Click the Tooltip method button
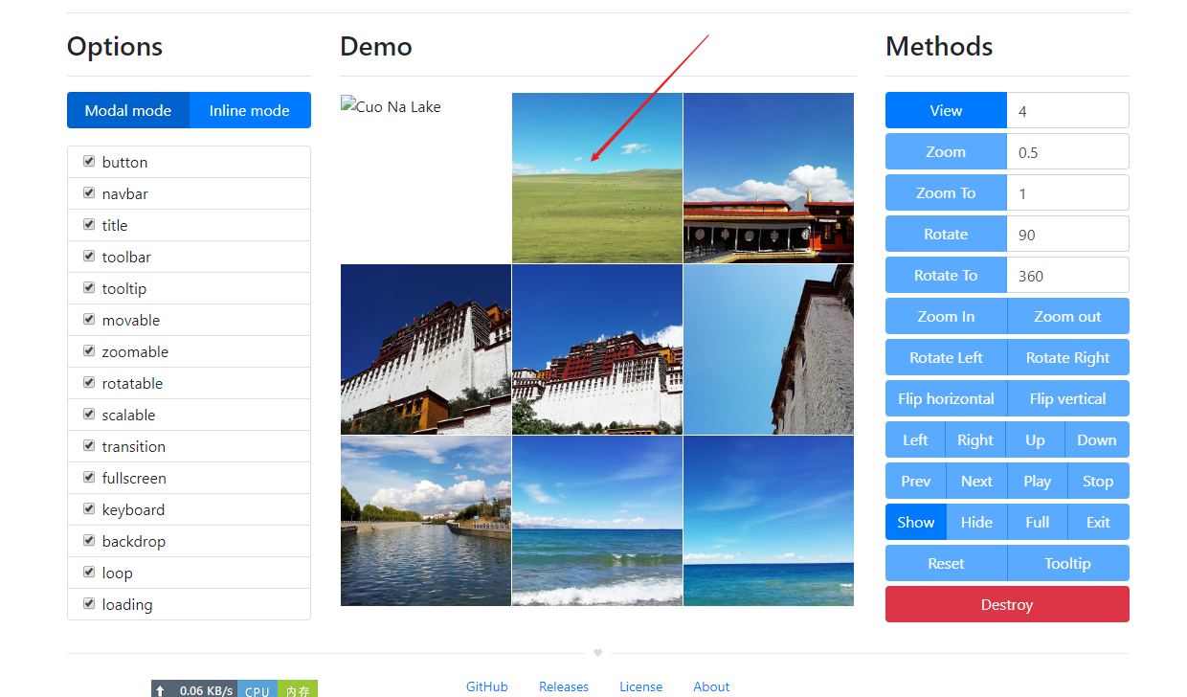Screen dimensions: 1187x697 point(1068,563)
